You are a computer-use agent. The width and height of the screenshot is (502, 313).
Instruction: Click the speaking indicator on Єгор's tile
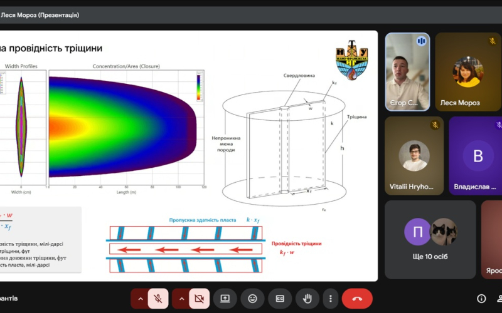pyautogui.click(x=421, y=41)
